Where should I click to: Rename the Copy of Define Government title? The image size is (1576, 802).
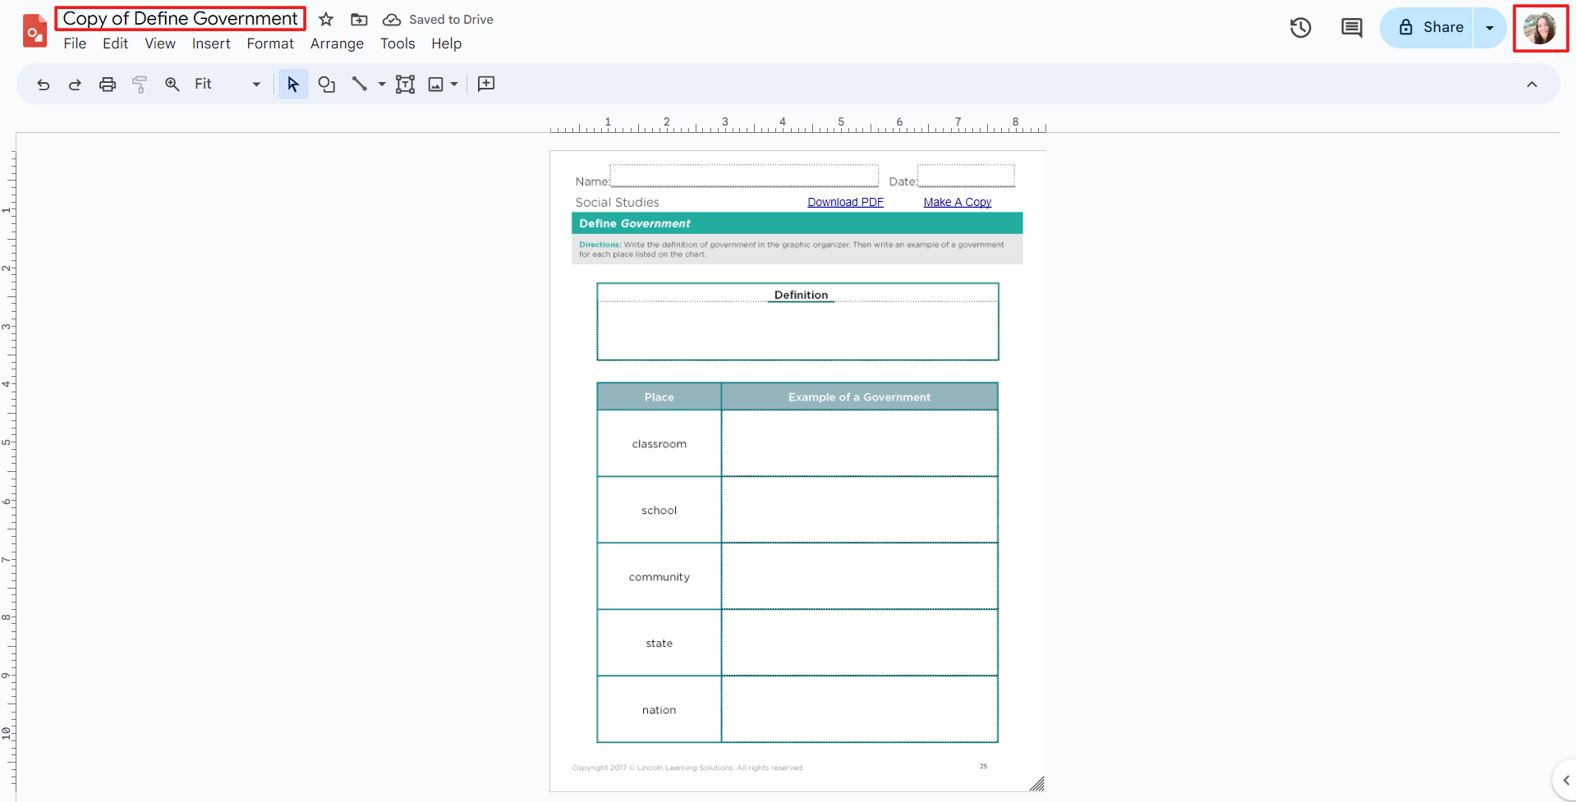pyautogui.click(x=181, y=18)
